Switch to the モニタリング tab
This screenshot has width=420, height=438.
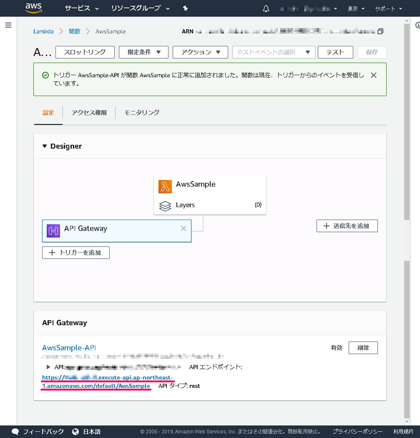pos(141,113)
